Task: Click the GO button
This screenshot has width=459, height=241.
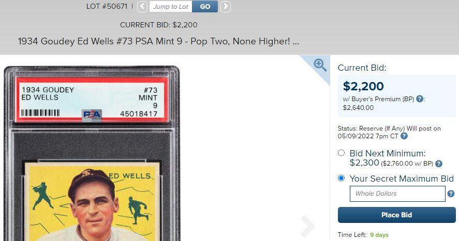Action: click(x=205, y=6)
